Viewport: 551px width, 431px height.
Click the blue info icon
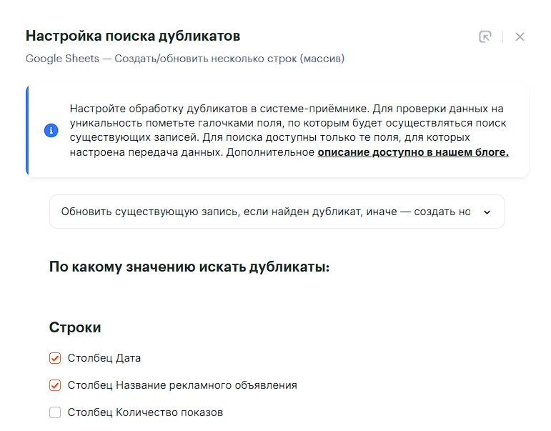51,131
